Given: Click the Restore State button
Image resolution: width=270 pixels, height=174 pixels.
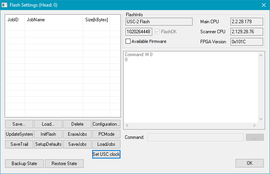Looking at the screenshot, I should tap(64, 164).
